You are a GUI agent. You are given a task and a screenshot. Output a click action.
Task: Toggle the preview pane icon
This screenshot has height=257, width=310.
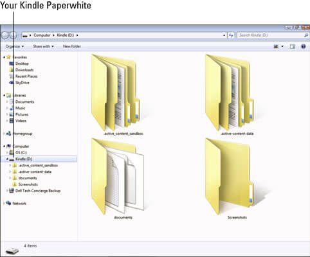tap(293, 46)
